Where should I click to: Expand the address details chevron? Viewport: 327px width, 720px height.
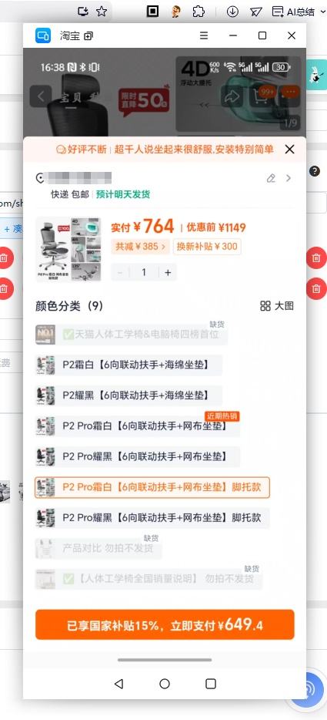point(289,178)
